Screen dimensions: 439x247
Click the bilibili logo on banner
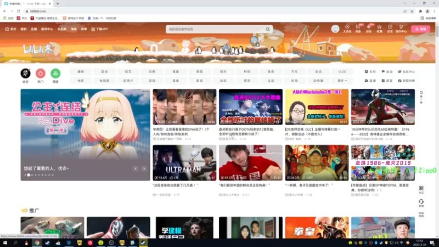pos(38,49)
